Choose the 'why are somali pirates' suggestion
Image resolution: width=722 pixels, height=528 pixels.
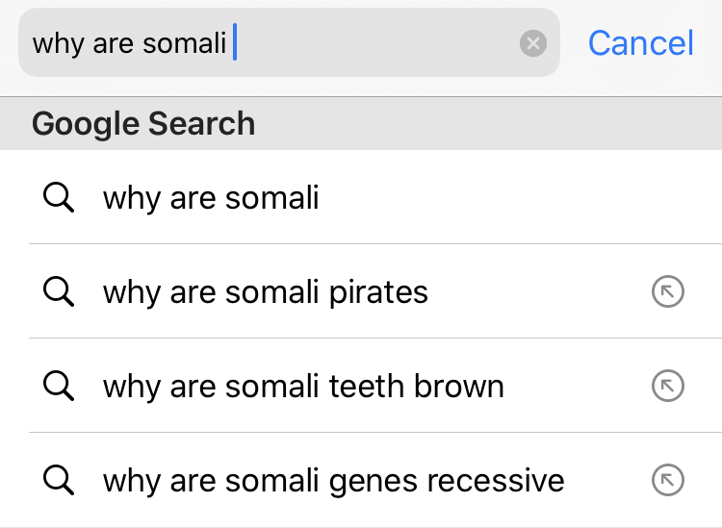pyautogui.click(x=265, y=292)
